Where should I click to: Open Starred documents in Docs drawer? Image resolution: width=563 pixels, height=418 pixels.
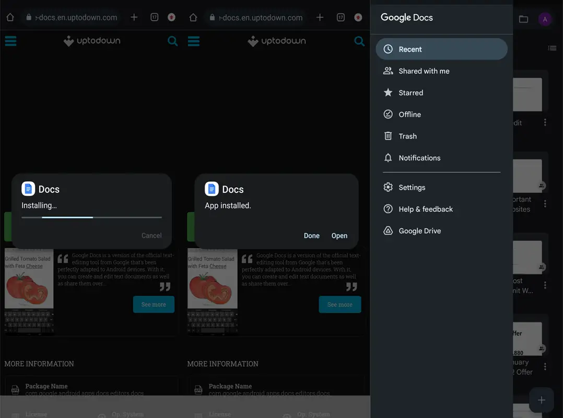coord(442,92)
